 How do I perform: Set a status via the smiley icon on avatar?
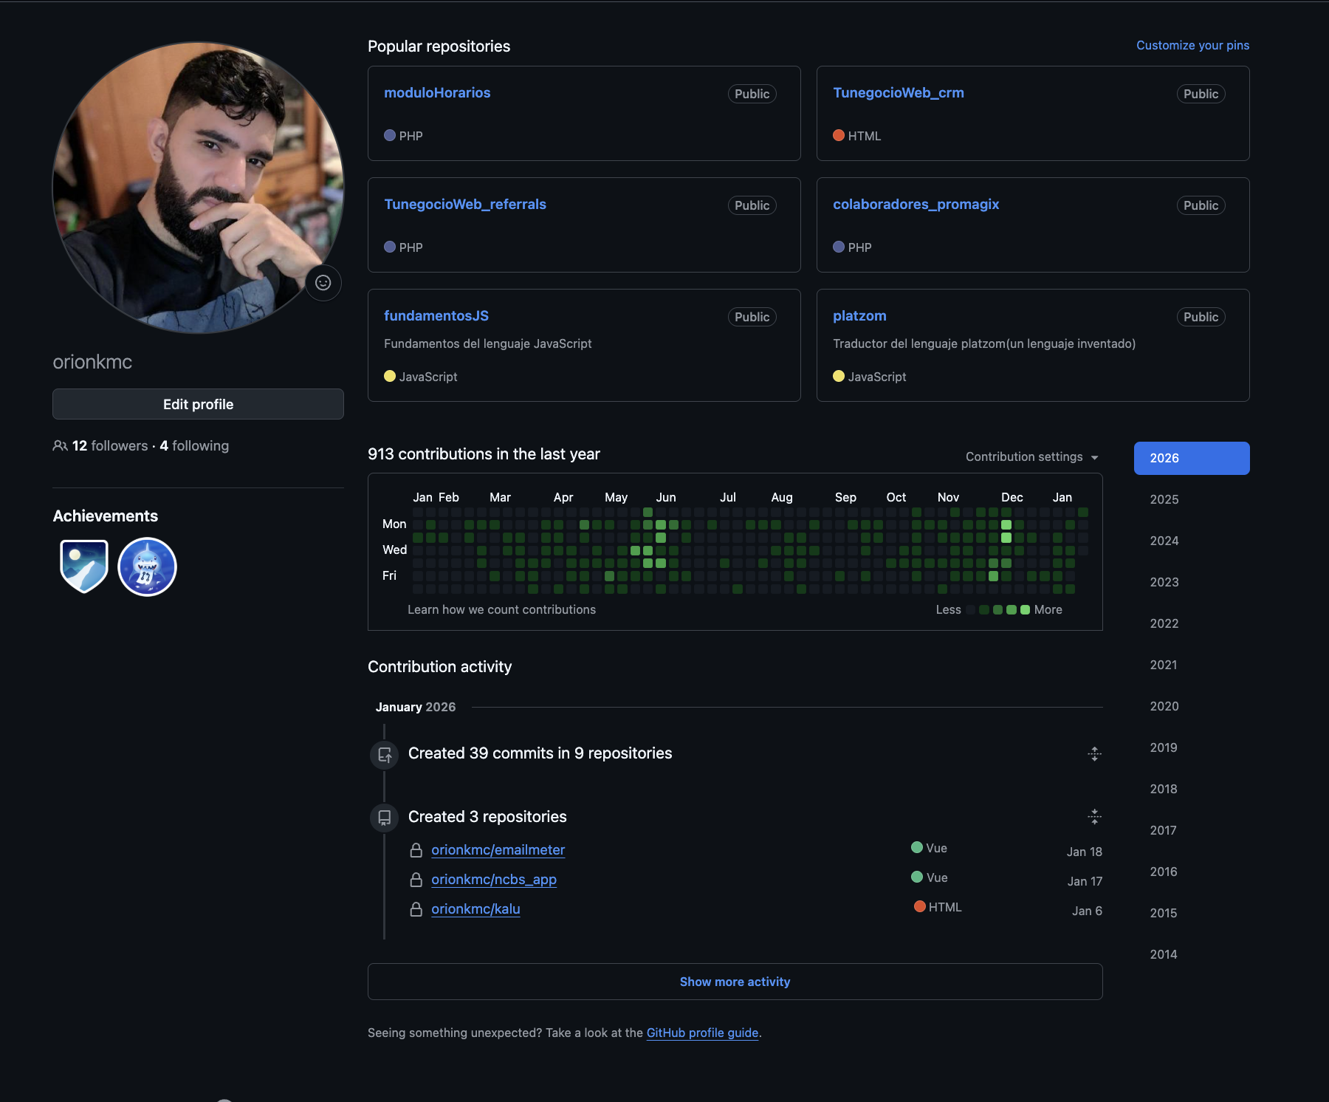coord(323,283)
